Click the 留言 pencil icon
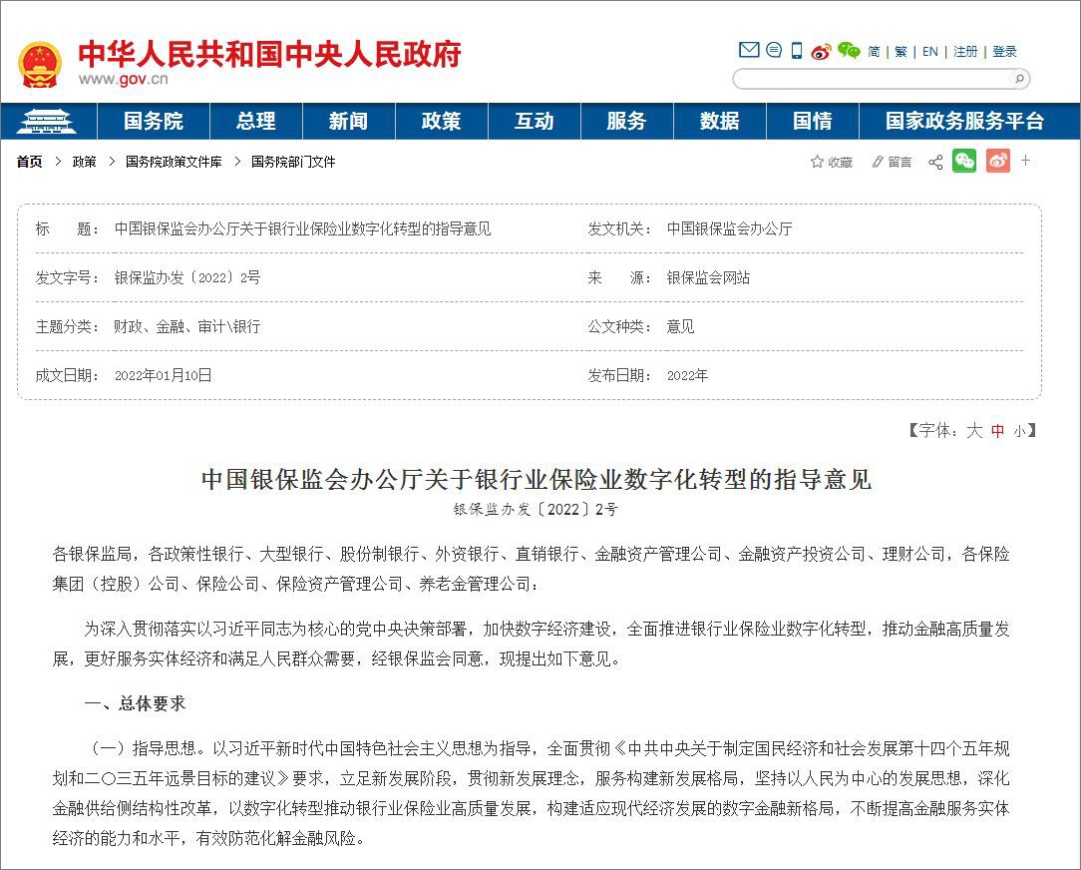 click(877, 163)
